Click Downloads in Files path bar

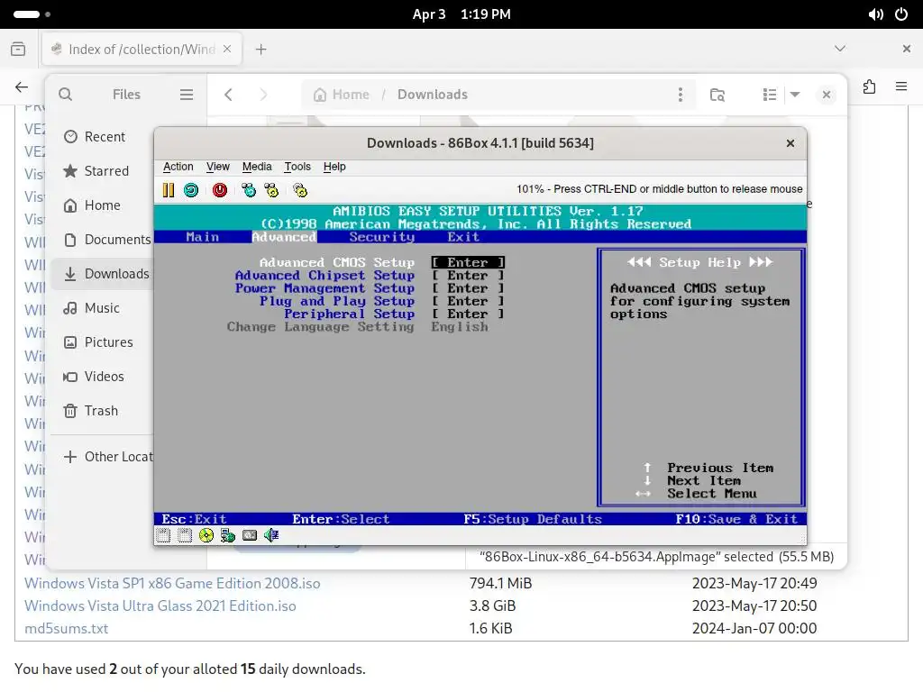tap(433, 94)
